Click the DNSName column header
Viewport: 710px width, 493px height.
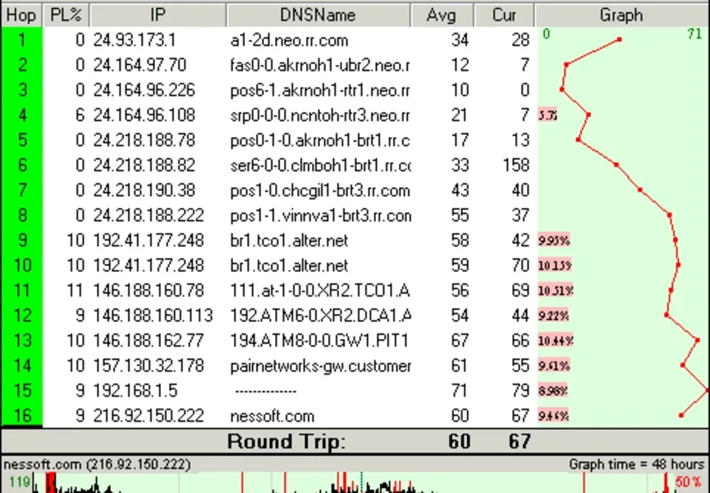pos(318,15)
